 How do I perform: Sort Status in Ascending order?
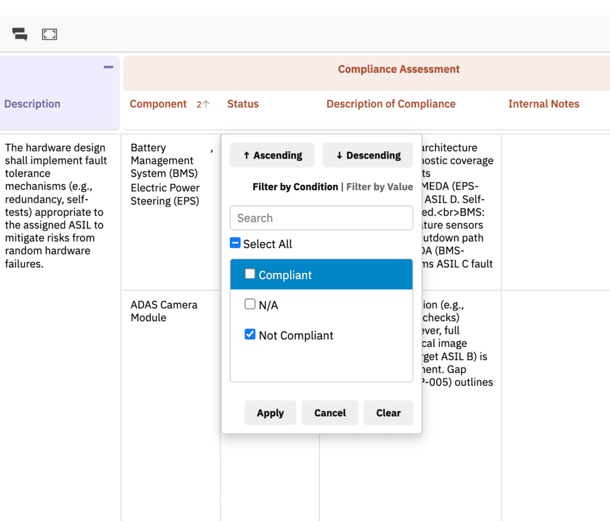[272, 156]
